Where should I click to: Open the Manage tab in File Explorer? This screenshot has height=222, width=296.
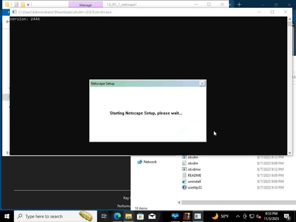(x=86, y=5)
